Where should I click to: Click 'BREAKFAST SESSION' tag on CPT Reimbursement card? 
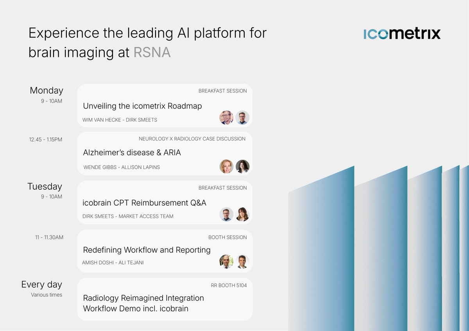pyautogui.click(x=223, y=188)
